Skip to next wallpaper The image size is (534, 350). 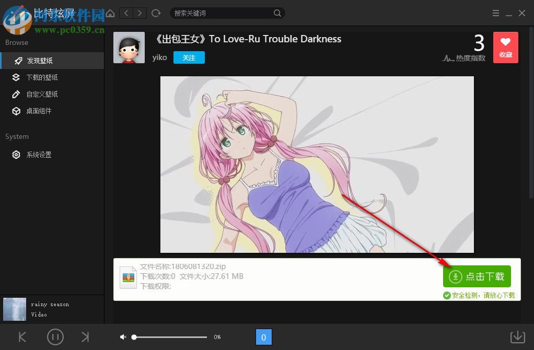coord(85,337)
